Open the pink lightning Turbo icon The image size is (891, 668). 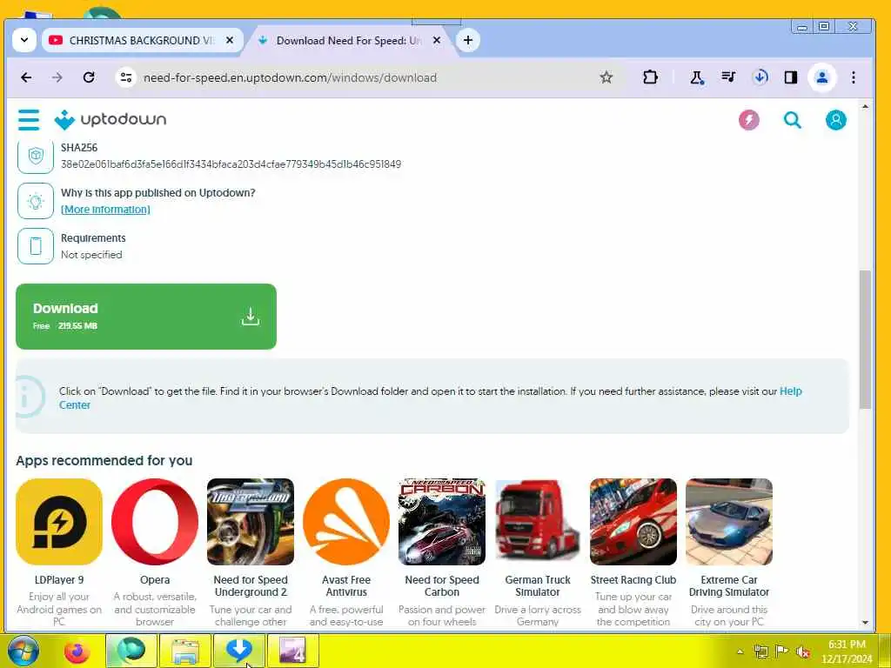(748, 120)
